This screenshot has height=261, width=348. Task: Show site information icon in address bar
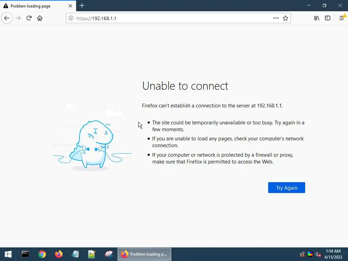tap(71, 18)
